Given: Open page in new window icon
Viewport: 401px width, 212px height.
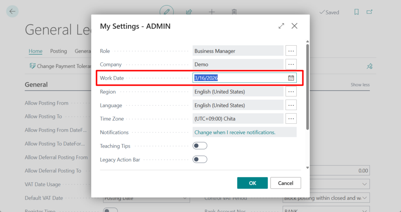Looking at the screenshot, I should click(369, 12).
